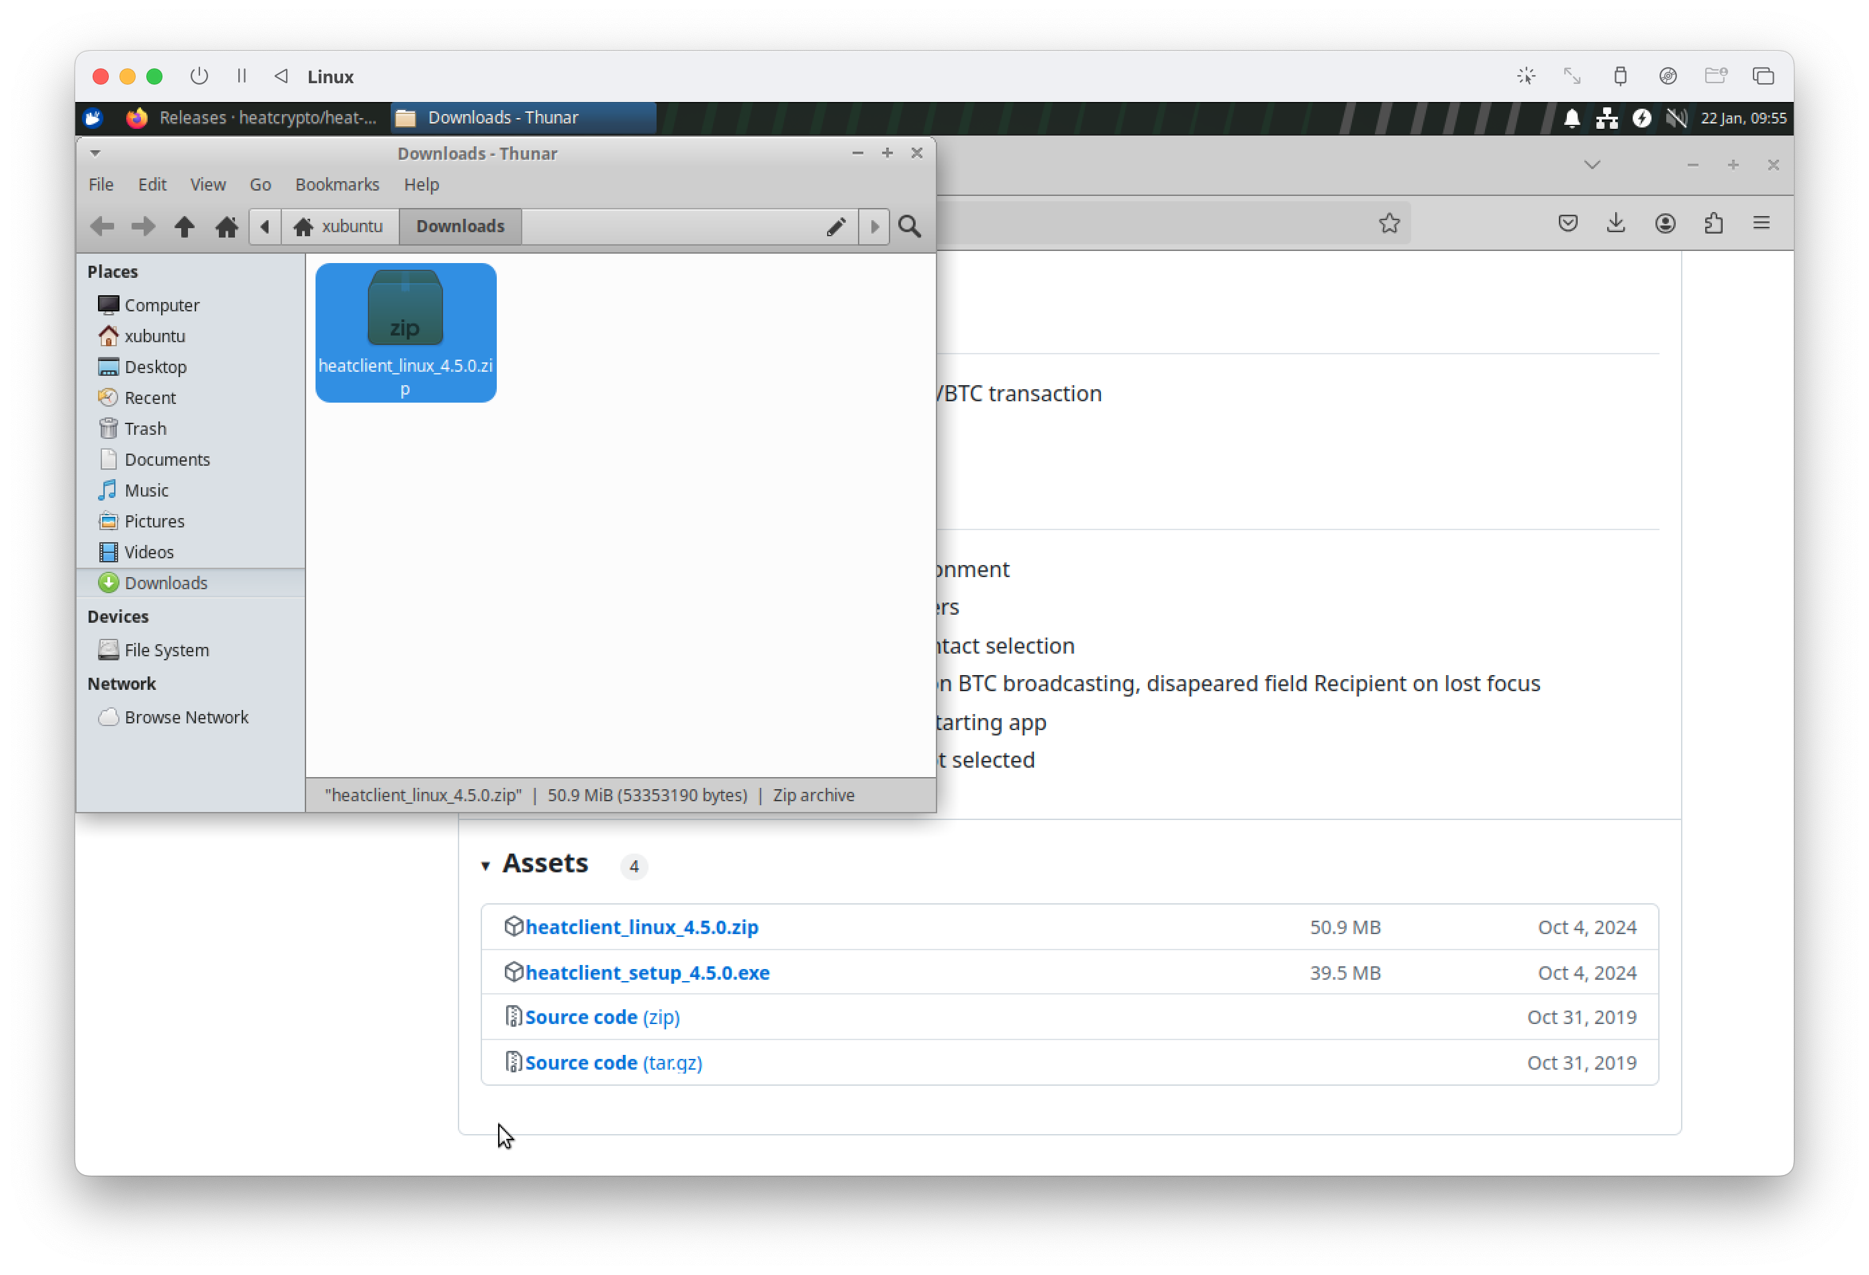Open the Edit menu in Thunar
The height and width of the screenshot is (1275, 1869).
(152, 185)
